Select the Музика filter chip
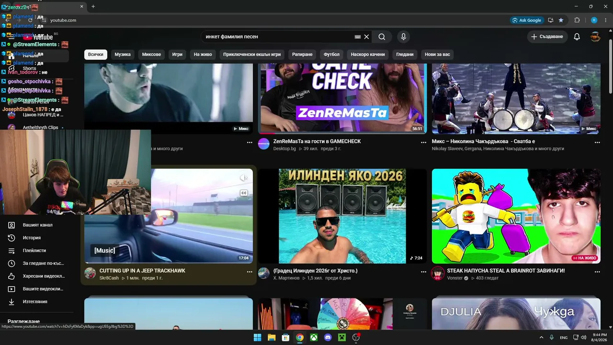 [x=123, y=55]
